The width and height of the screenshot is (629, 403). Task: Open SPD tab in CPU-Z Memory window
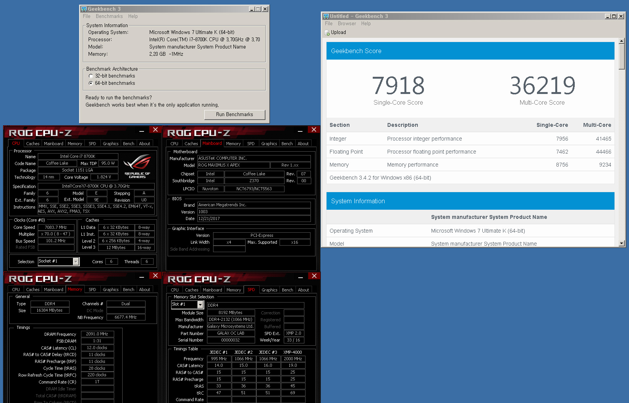tap(92, 290)
